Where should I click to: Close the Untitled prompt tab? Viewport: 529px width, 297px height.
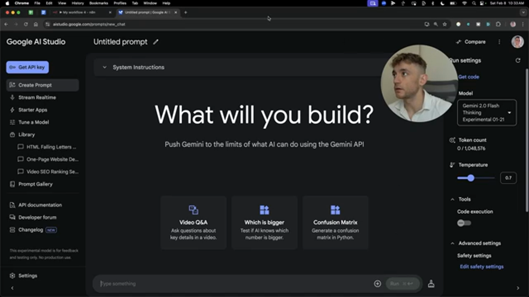click(176, 12)
